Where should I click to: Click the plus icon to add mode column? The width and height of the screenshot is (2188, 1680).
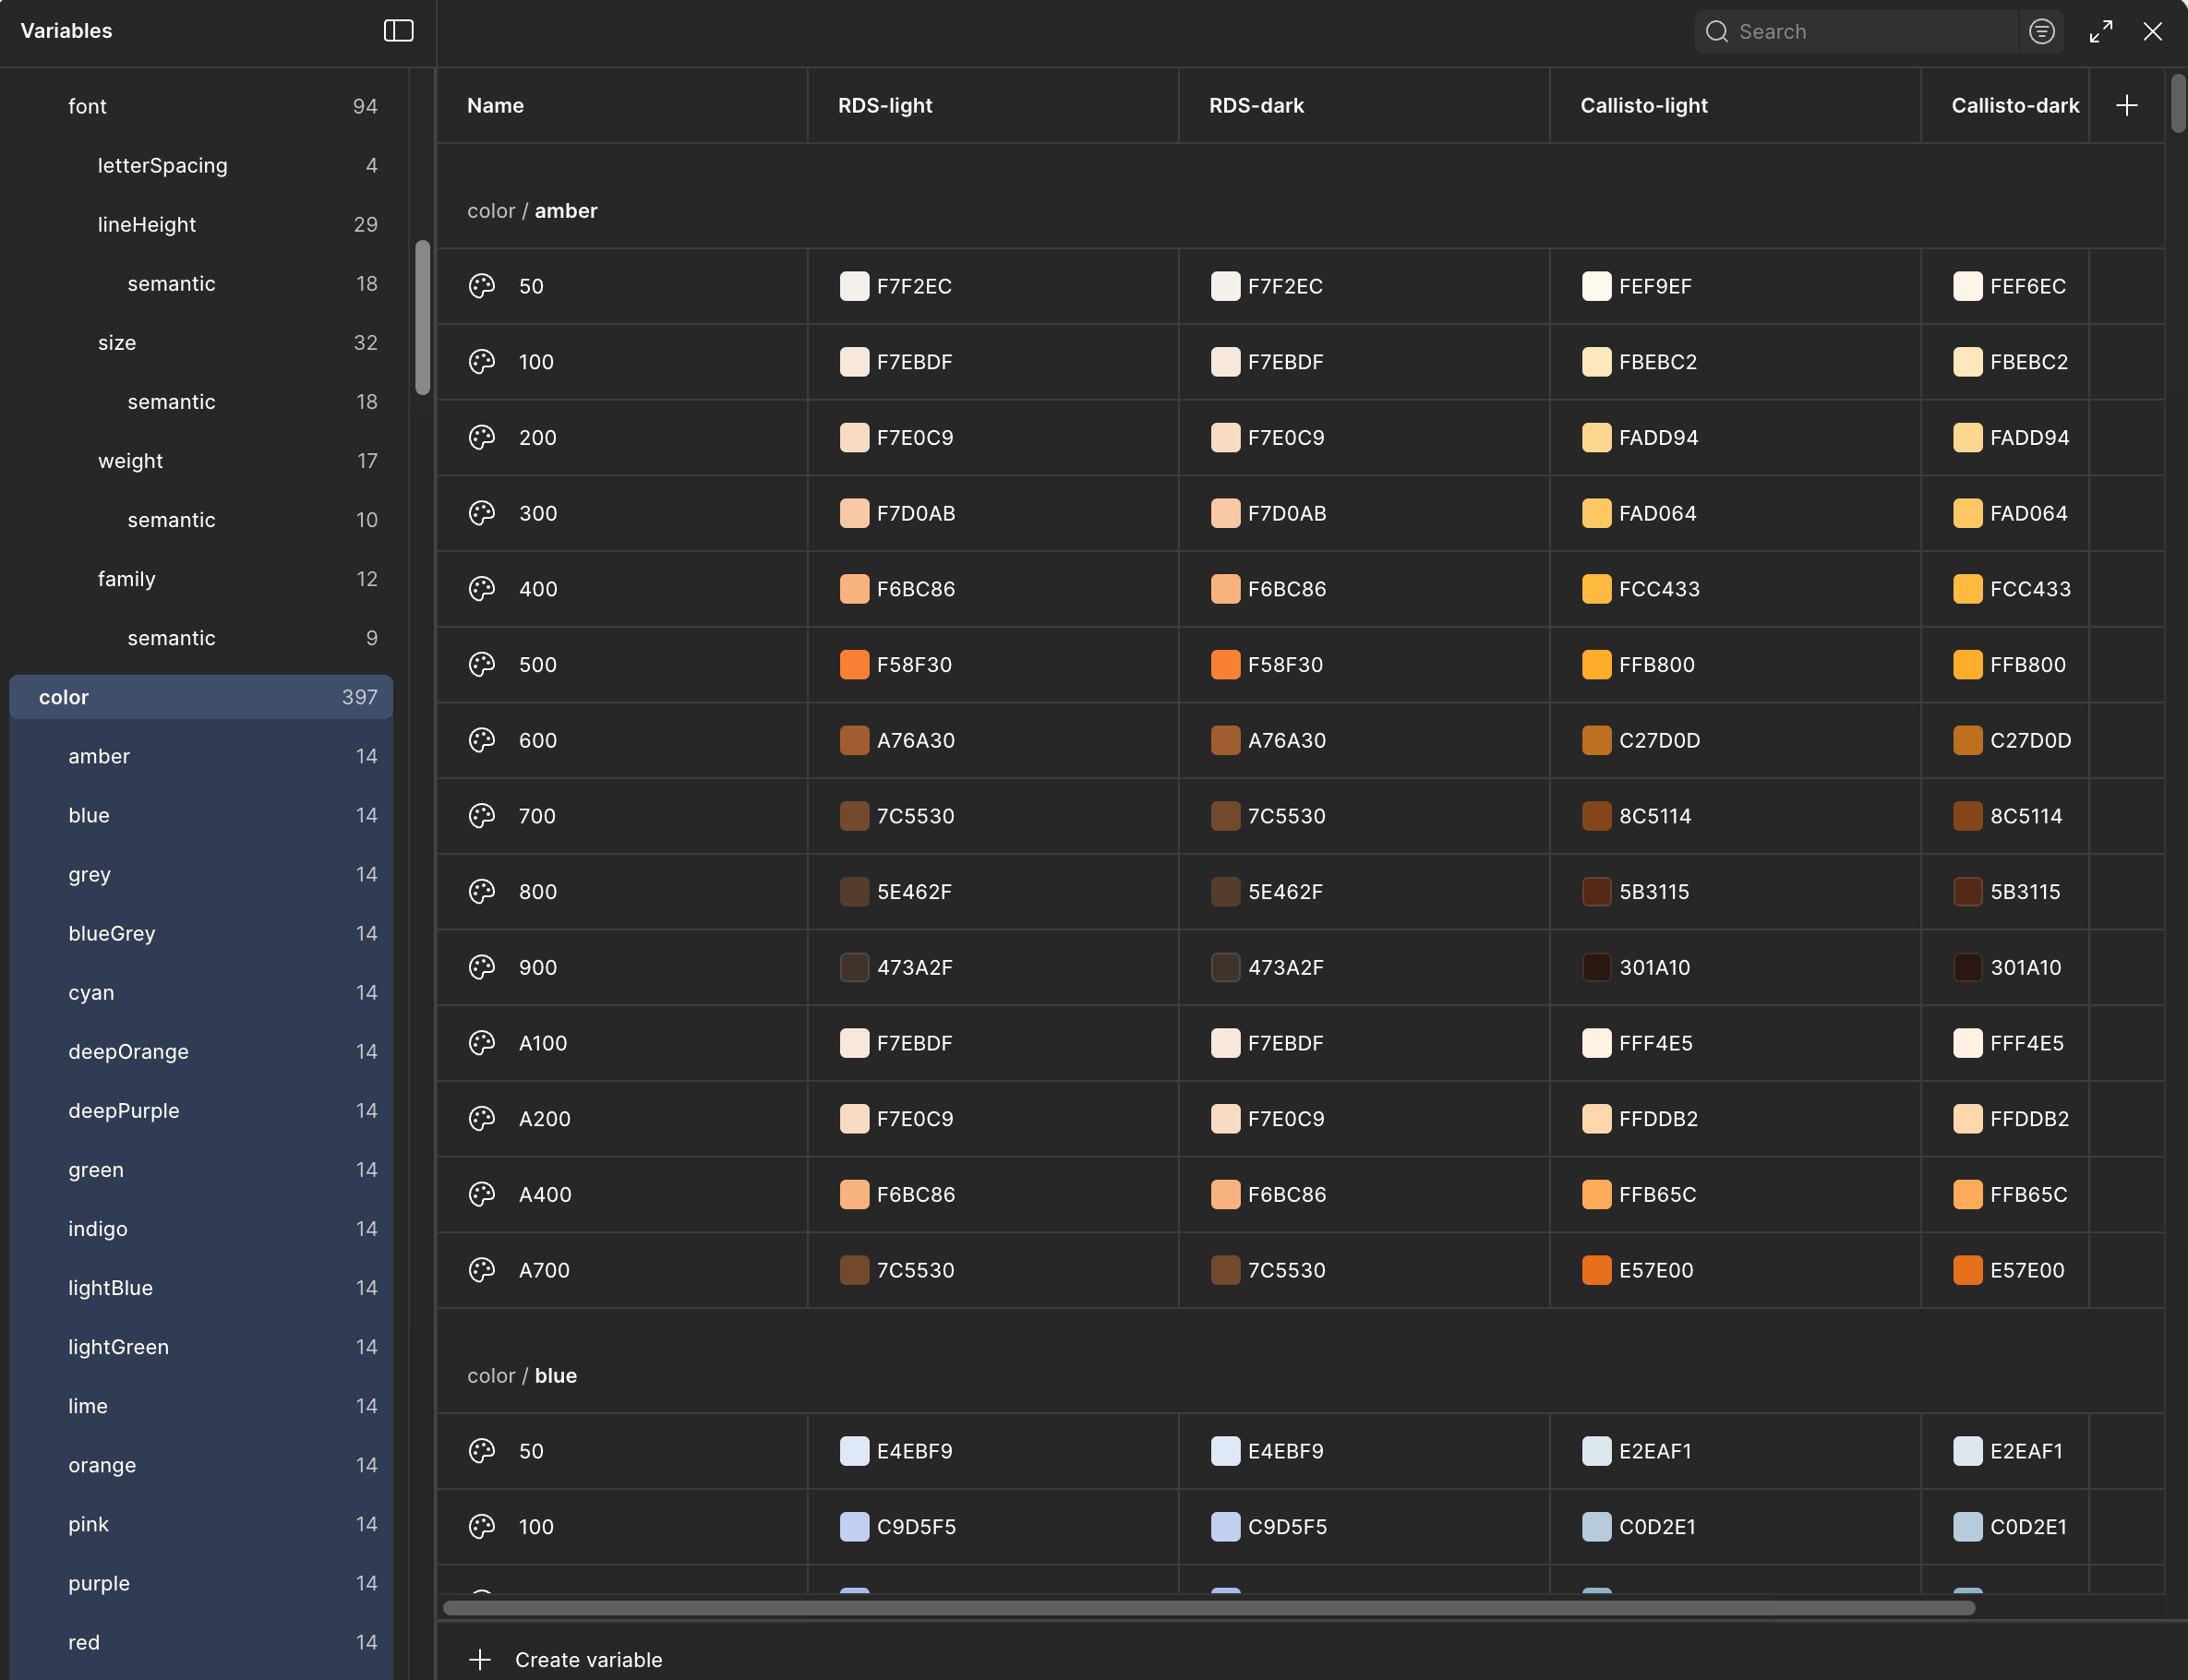(x=2127, y=105)
